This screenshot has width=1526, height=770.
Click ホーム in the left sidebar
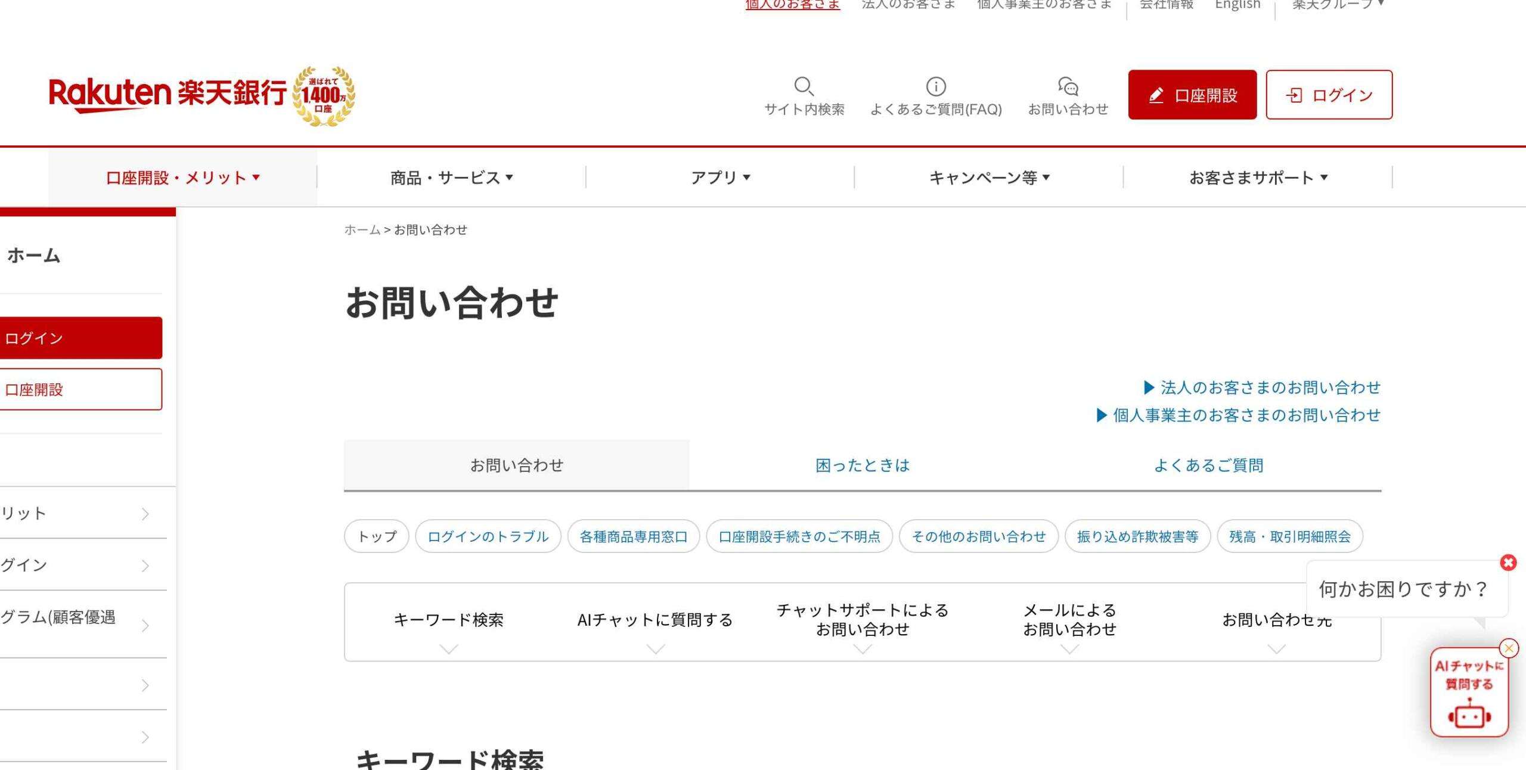click(33, 256)
